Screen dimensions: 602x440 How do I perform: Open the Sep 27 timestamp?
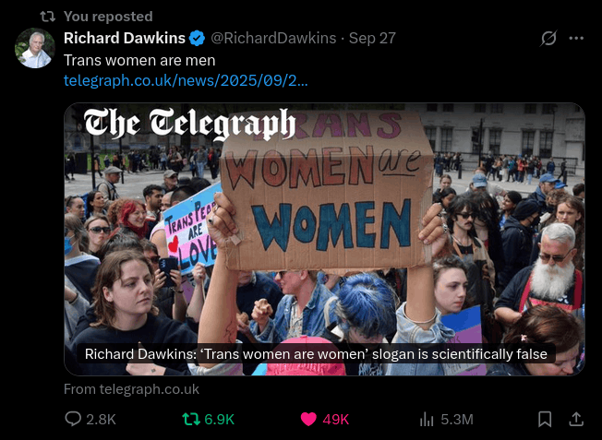372,38
